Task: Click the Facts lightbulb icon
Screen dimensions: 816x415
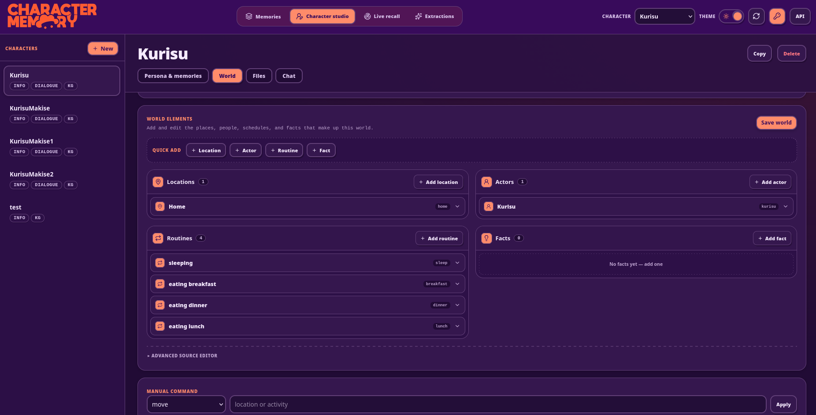Action: tap(486, 238)
